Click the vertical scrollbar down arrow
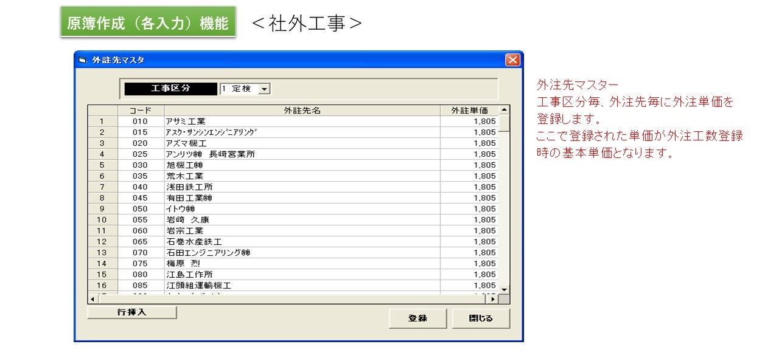 point(504,289)
